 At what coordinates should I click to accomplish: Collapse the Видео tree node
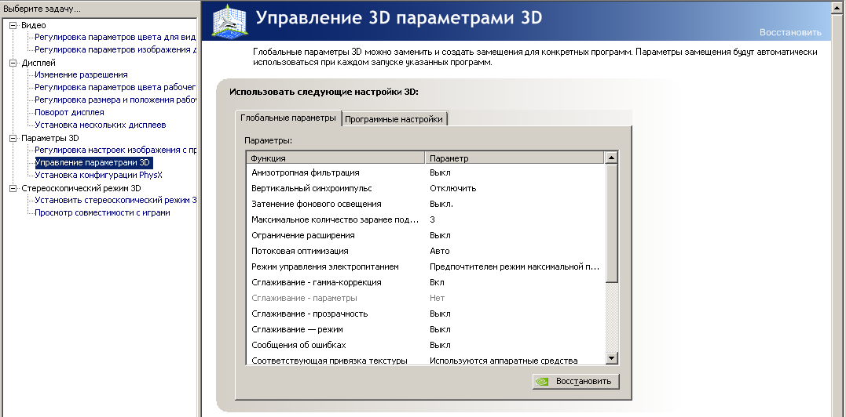(13, 25)
